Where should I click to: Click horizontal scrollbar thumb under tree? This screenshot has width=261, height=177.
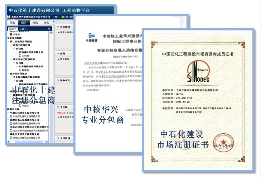point(29,142)
